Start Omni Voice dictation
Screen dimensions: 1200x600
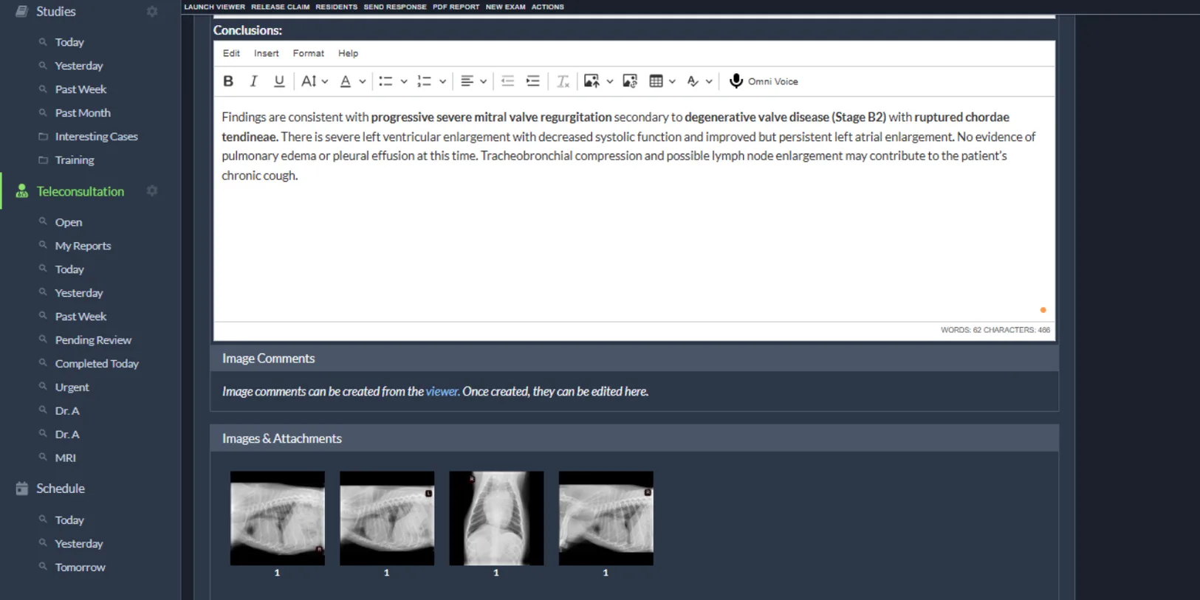(x=764, y=81)
